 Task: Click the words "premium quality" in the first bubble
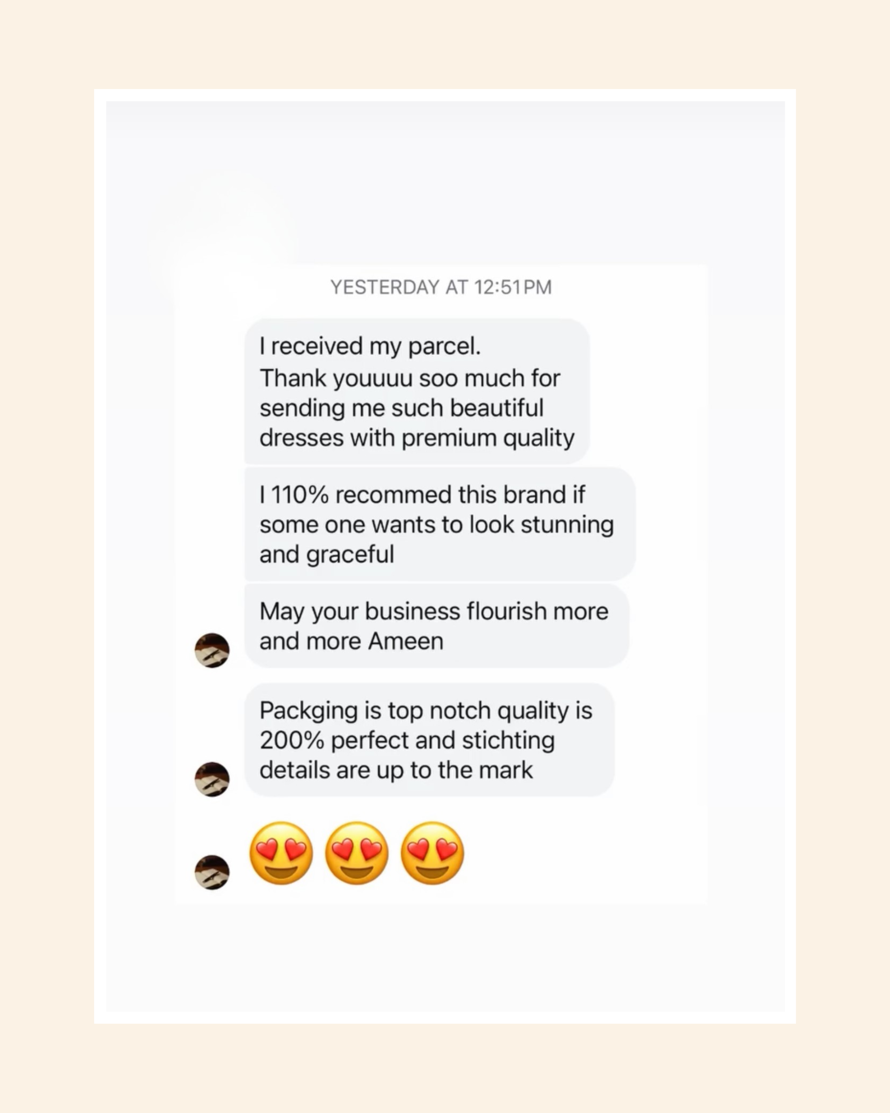488,438
